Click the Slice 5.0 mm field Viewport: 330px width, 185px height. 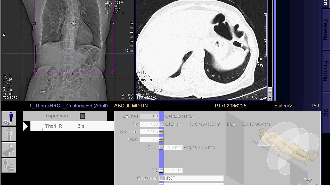173,147
